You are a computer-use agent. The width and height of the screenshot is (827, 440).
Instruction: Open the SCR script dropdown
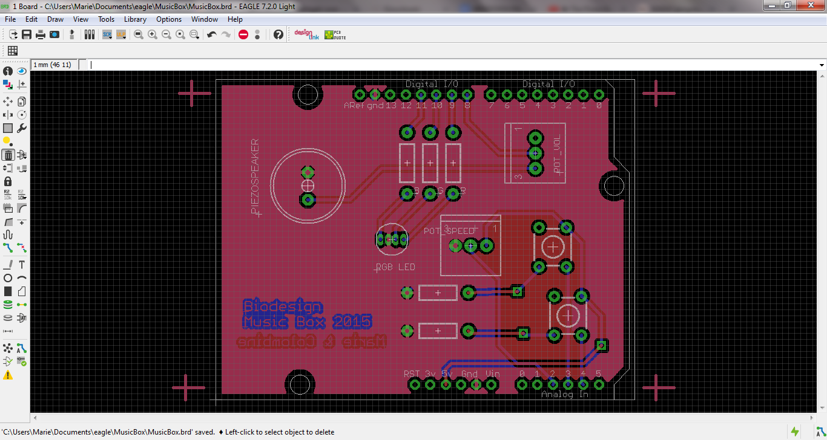(x=107, y=34)
